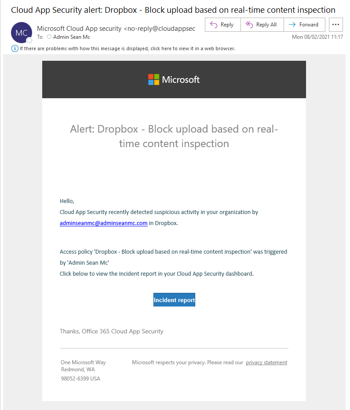Click the presence status dot on the avatar
This screenshot has height=410, width=350.
point(29,41)
